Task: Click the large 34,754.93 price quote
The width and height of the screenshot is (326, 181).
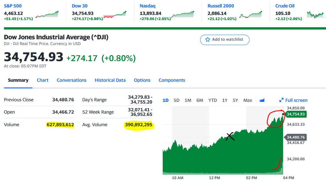Action: click(x=33, y=57)
